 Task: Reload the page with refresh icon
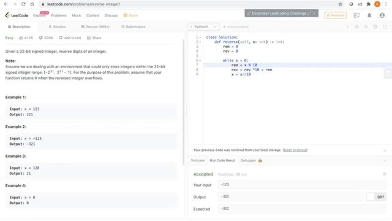pos(23,4)
